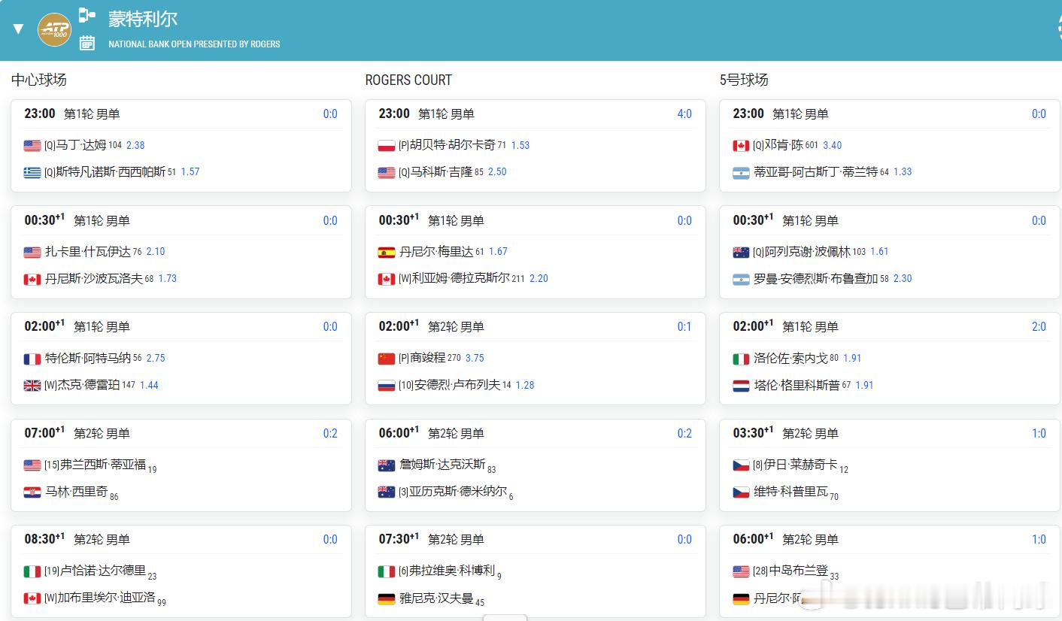Open the 蒙特利尔 tournament title
The image size is (1062, 621).
[143, 19]
